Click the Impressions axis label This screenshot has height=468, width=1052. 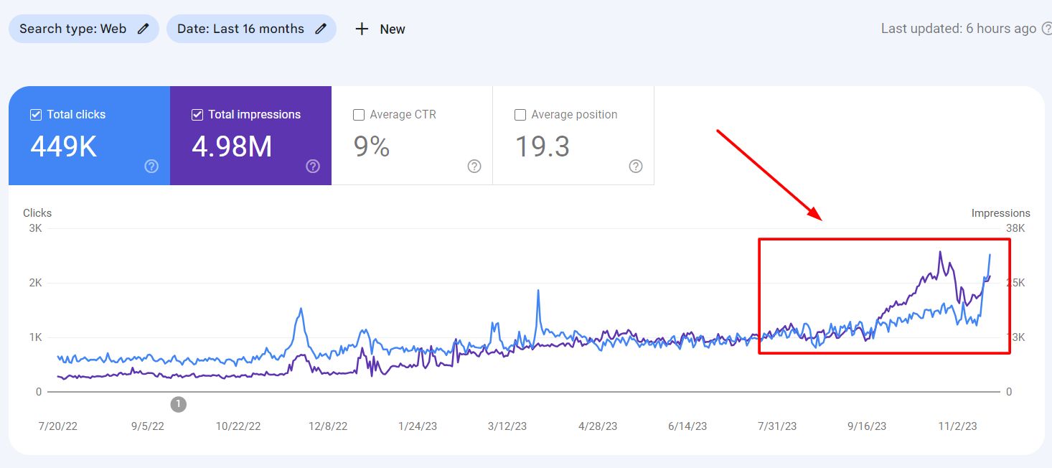click(x=1000, y=213)
